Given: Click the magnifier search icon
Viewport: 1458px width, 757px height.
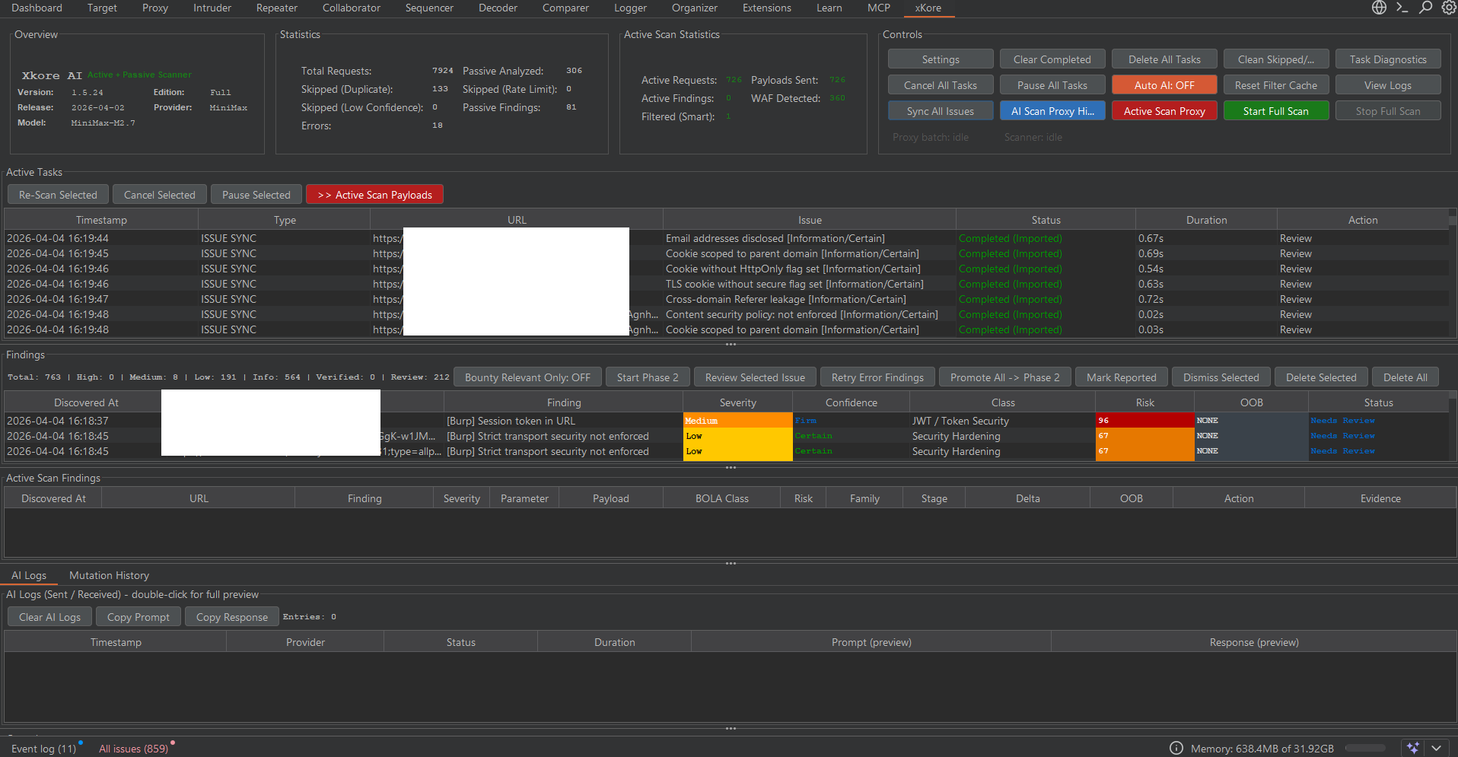Looking at the screenshot, I should point(1425,8).
